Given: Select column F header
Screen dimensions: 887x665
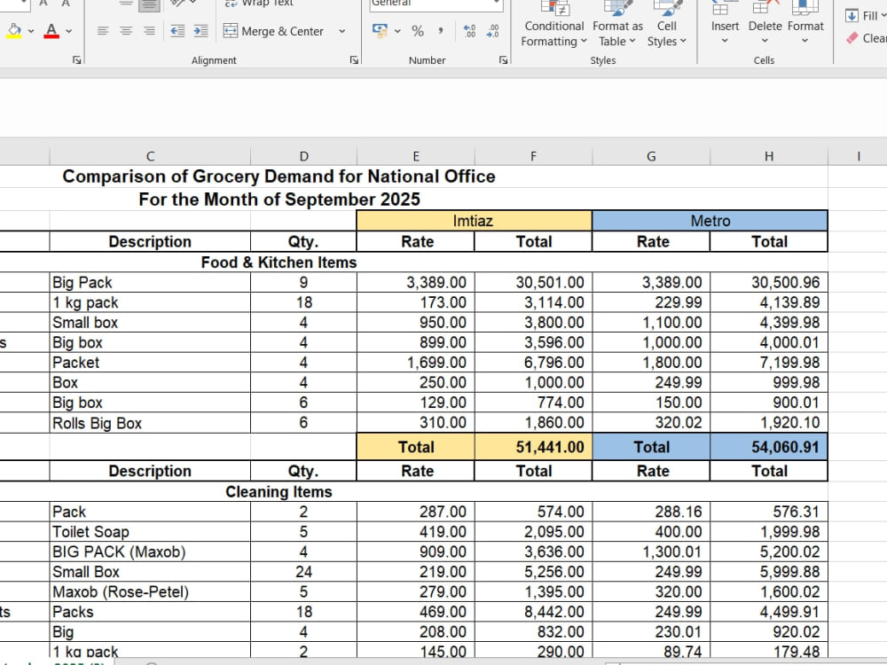Looking at the screenshot, I should click(x=533, y=156).
